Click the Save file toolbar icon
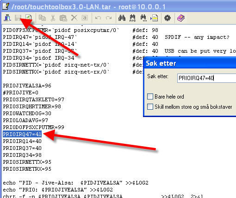 click(x=18, y=18)
